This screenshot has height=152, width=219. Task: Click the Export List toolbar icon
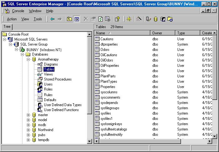[x=108, y=19]
